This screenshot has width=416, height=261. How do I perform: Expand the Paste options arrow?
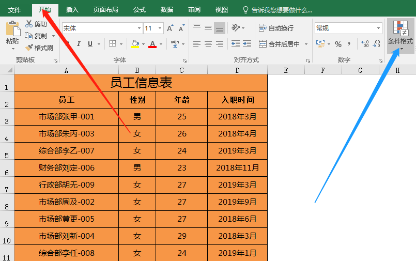[x=13, y=49]
